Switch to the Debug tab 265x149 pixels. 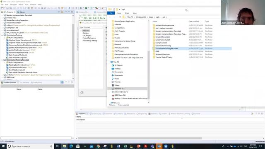pos(21,12)
